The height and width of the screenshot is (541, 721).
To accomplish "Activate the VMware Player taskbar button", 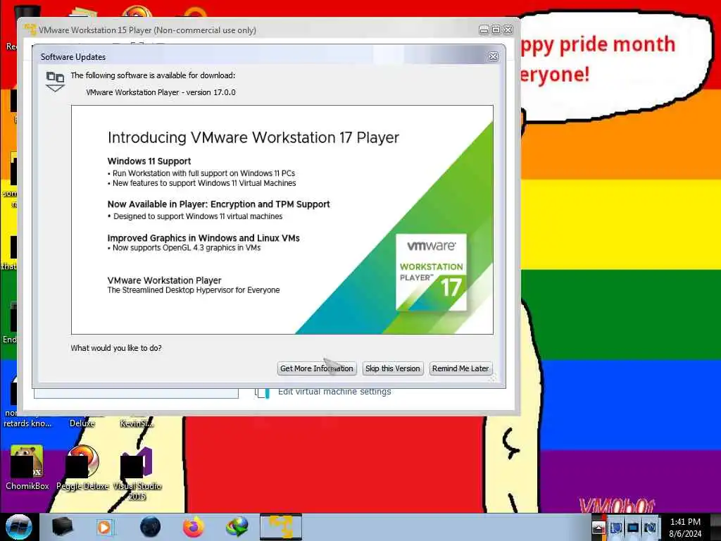I will [281, 527].
